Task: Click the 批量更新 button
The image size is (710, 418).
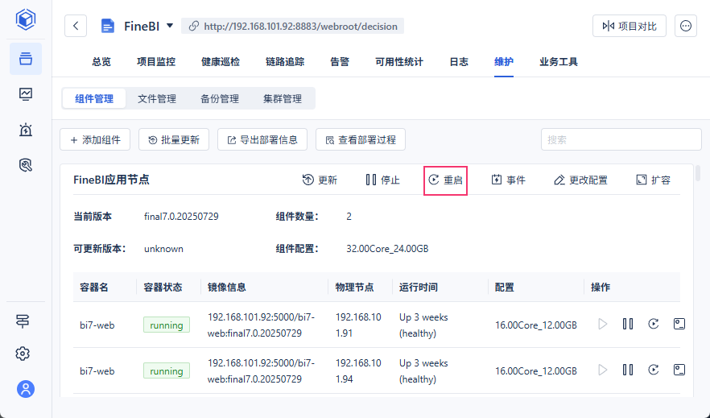Action: [x=174, y=139]
